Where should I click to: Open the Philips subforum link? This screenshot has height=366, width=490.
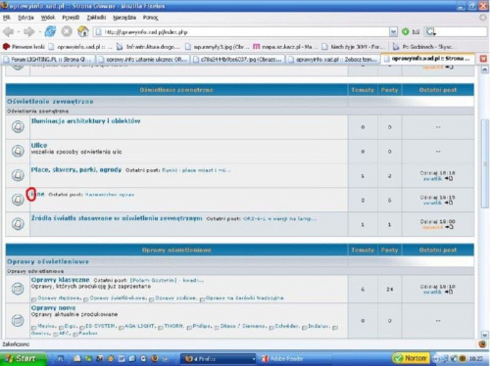pyautogui.click(x=202, y=326)
